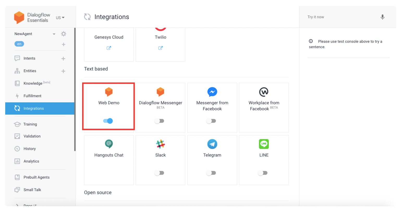This screenshot has height=210, width=403.
Task: Turn on the LINE integration toggle
Action: click(x=263, y=173)
